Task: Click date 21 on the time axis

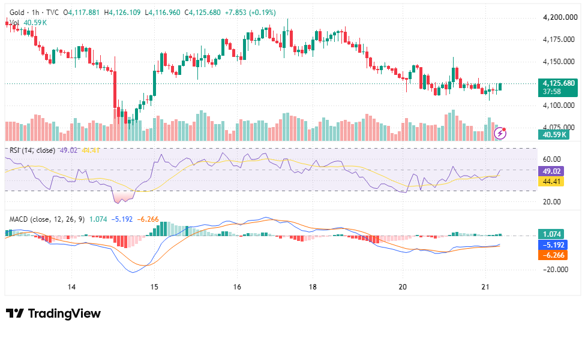Action: click(x=485, y=287)
